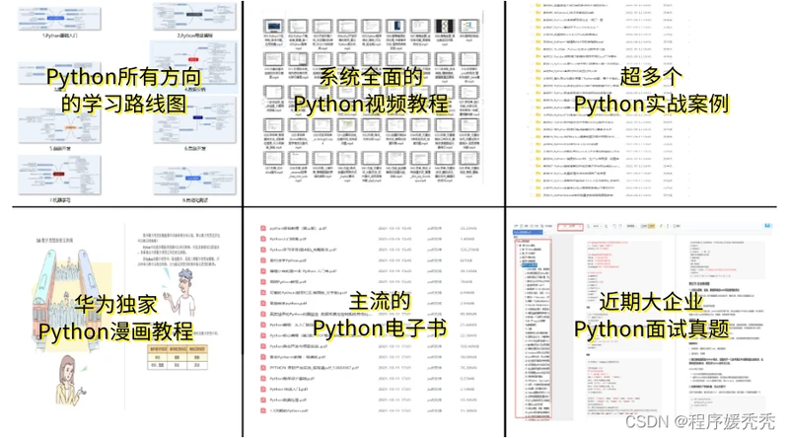Click the folder icon of the first case-study row
789x438 pixels.
tap(538, 5)
